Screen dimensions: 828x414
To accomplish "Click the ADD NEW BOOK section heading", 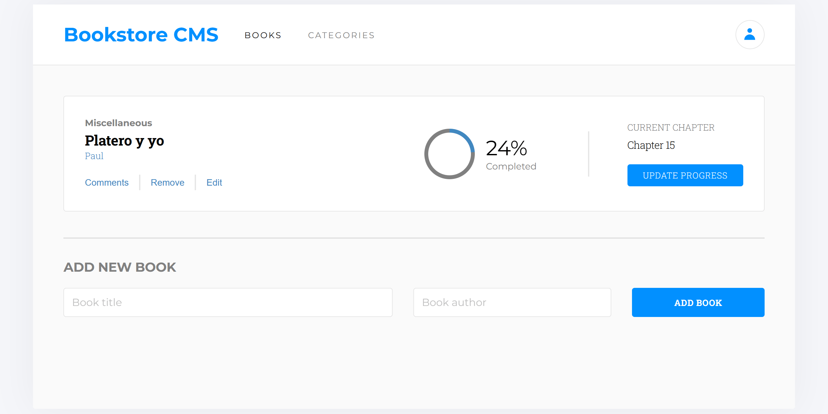I will click(120, 267).
